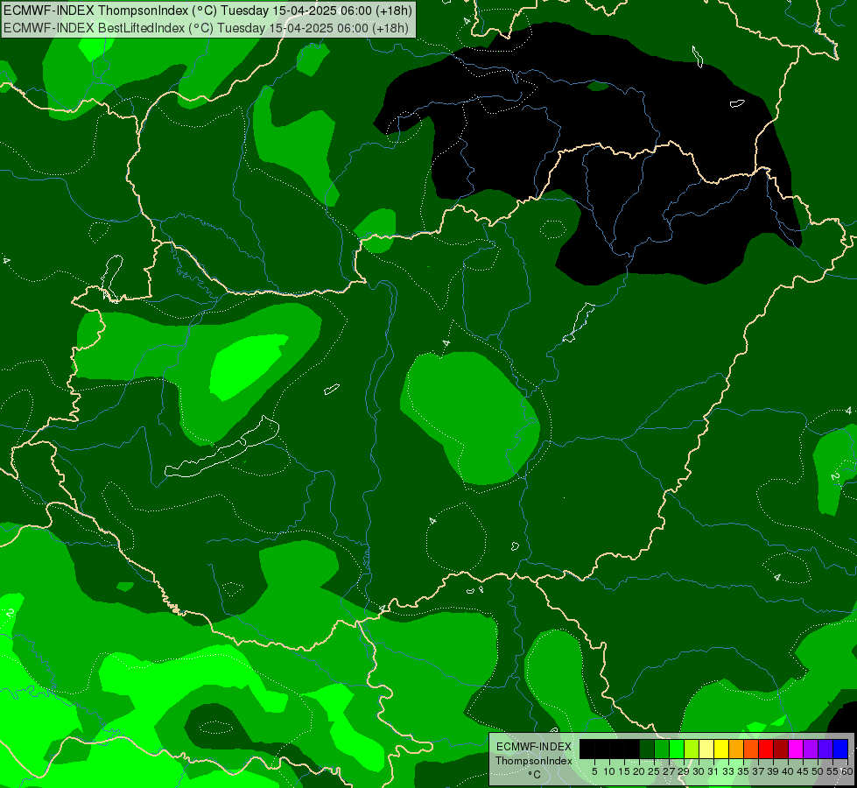Click the ThompsonIndex label in the legend
The width and height of the screenshot is (857, 788).
(533, 761)
